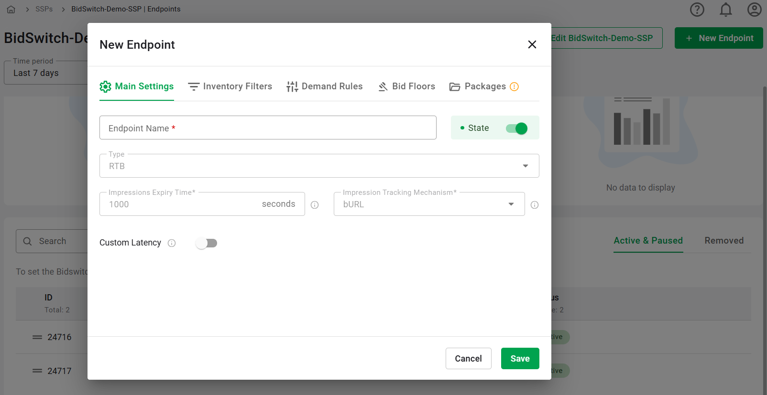Open the Impression Tracking Mechanism dropdown
This screenshot has height=395, width=767.
click(x=429, y=204)
